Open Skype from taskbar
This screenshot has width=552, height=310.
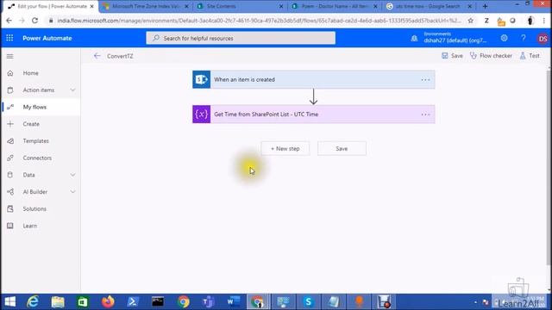[x=309, y=301]
